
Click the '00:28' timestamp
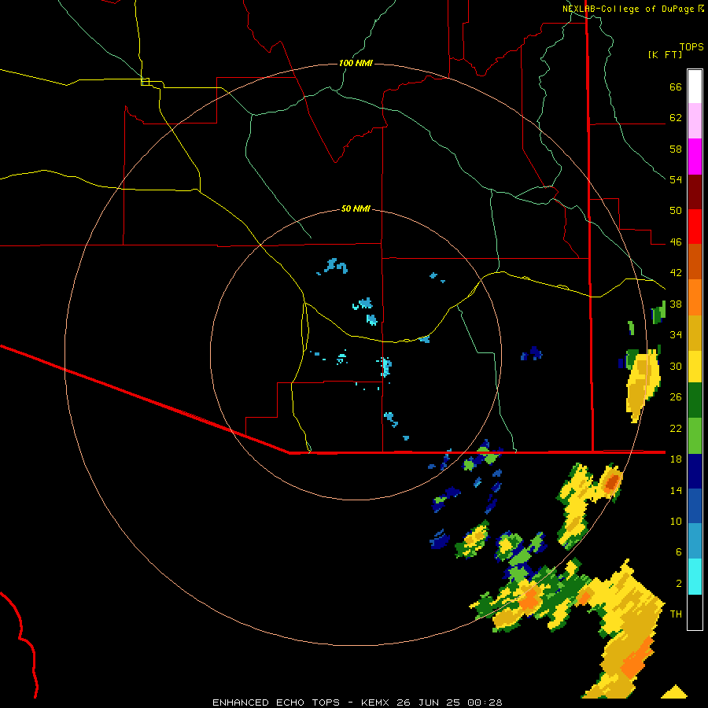coord(485,702)
